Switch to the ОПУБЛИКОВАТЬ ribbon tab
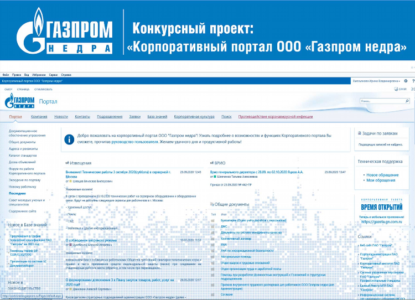The image size is (415, 300). point(43,90)
